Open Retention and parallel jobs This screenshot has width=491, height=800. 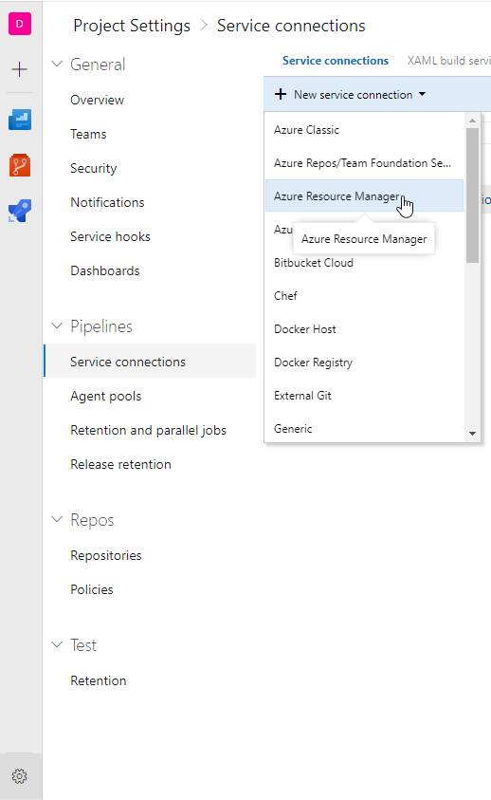(x=149, y=431)
